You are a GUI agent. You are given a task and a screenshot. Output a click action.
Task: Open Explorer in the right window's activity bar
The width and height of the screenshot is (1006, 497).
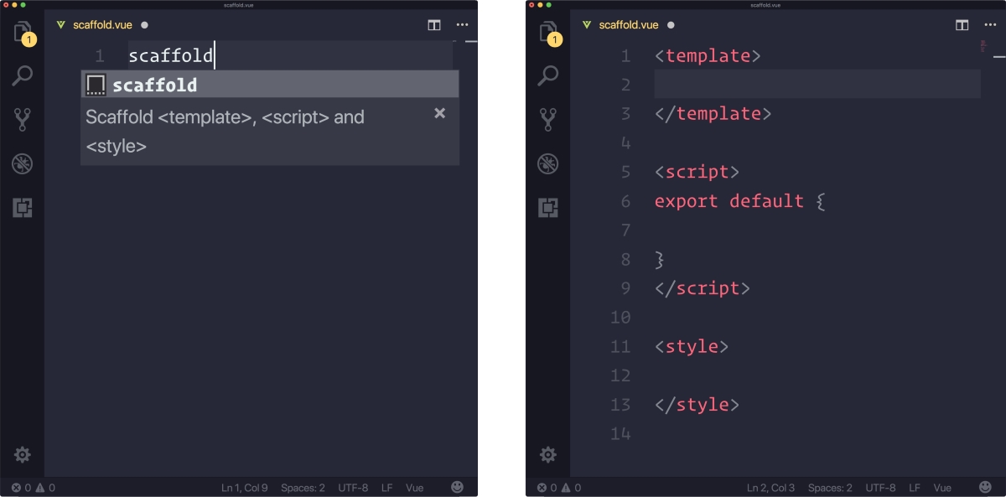(x=549, y=34)
